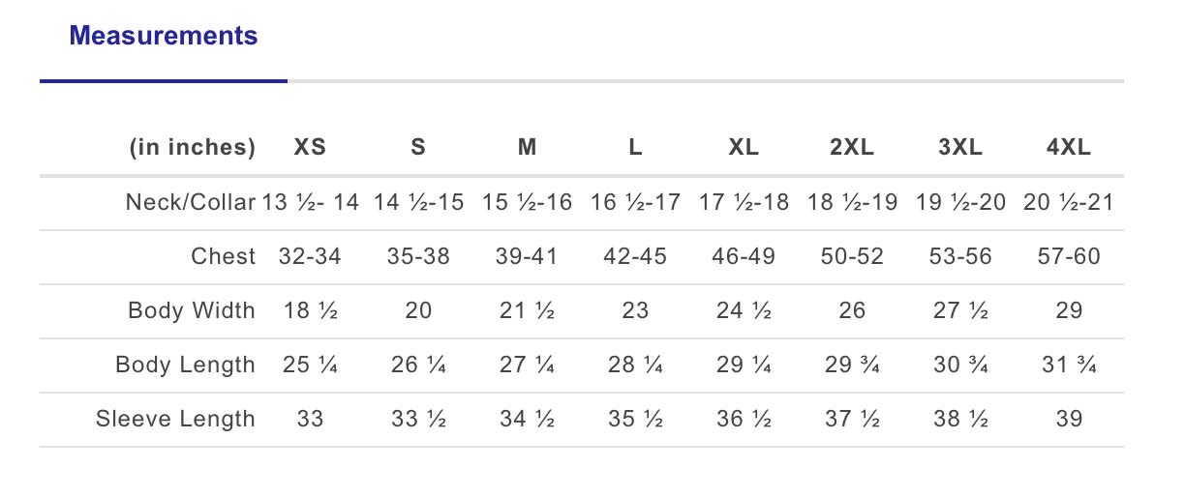Click the 3XL size column header

[960, 148]
